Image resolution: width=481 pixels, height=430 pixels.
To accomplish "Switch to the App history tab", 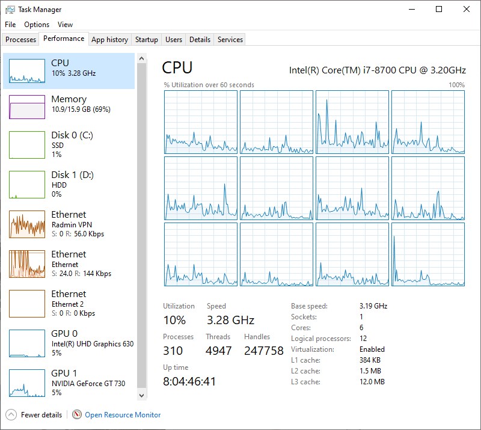I will point(110,40).
